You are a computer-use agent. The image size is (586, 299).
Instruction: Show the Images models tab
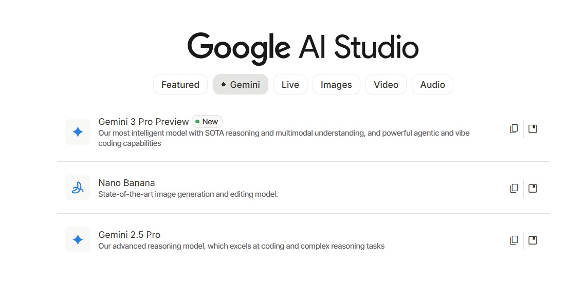[336, 85]
